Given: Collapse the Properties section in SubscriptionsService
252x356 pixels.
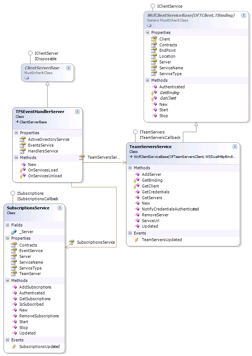Looking at the screenshot, I should tap(8, 238).
